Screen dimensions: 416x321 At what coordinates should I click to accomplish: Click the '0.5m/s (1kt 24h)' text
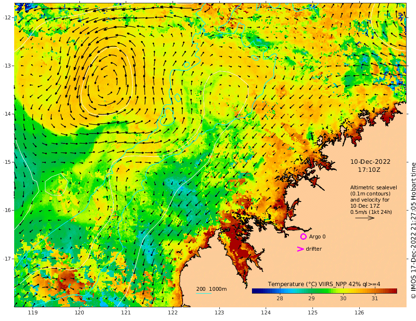point(371,212)
